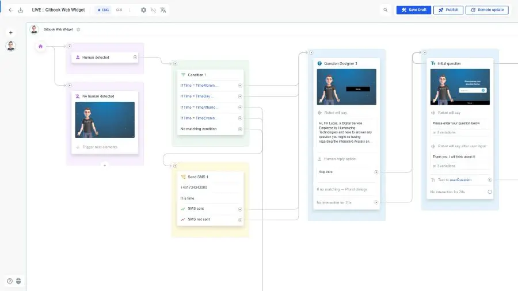Click the back arrow in top bar
This screenshot has height=291, width=518.
(x=10, y=10)
